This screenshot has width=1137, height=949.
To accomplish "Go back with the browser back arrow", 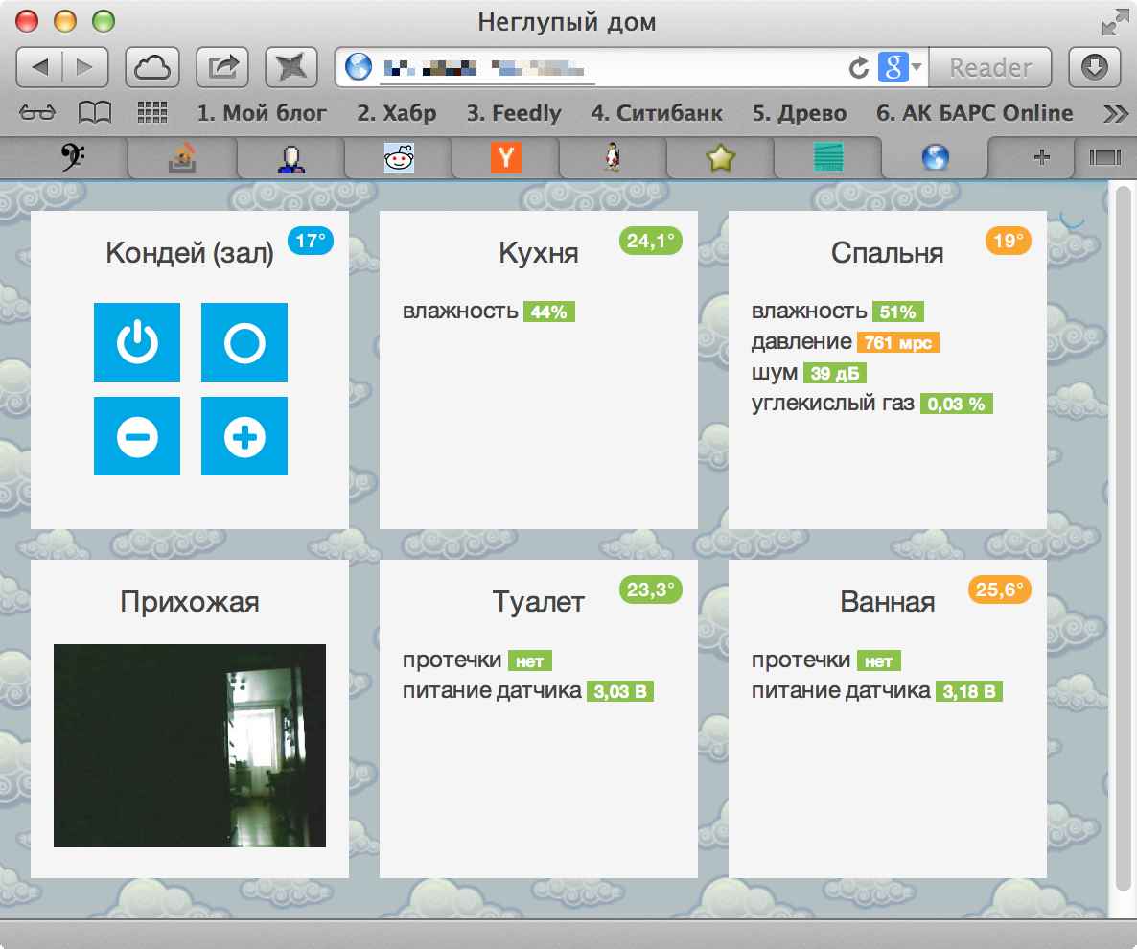I will pyautogui.click(x=40, y=67).
